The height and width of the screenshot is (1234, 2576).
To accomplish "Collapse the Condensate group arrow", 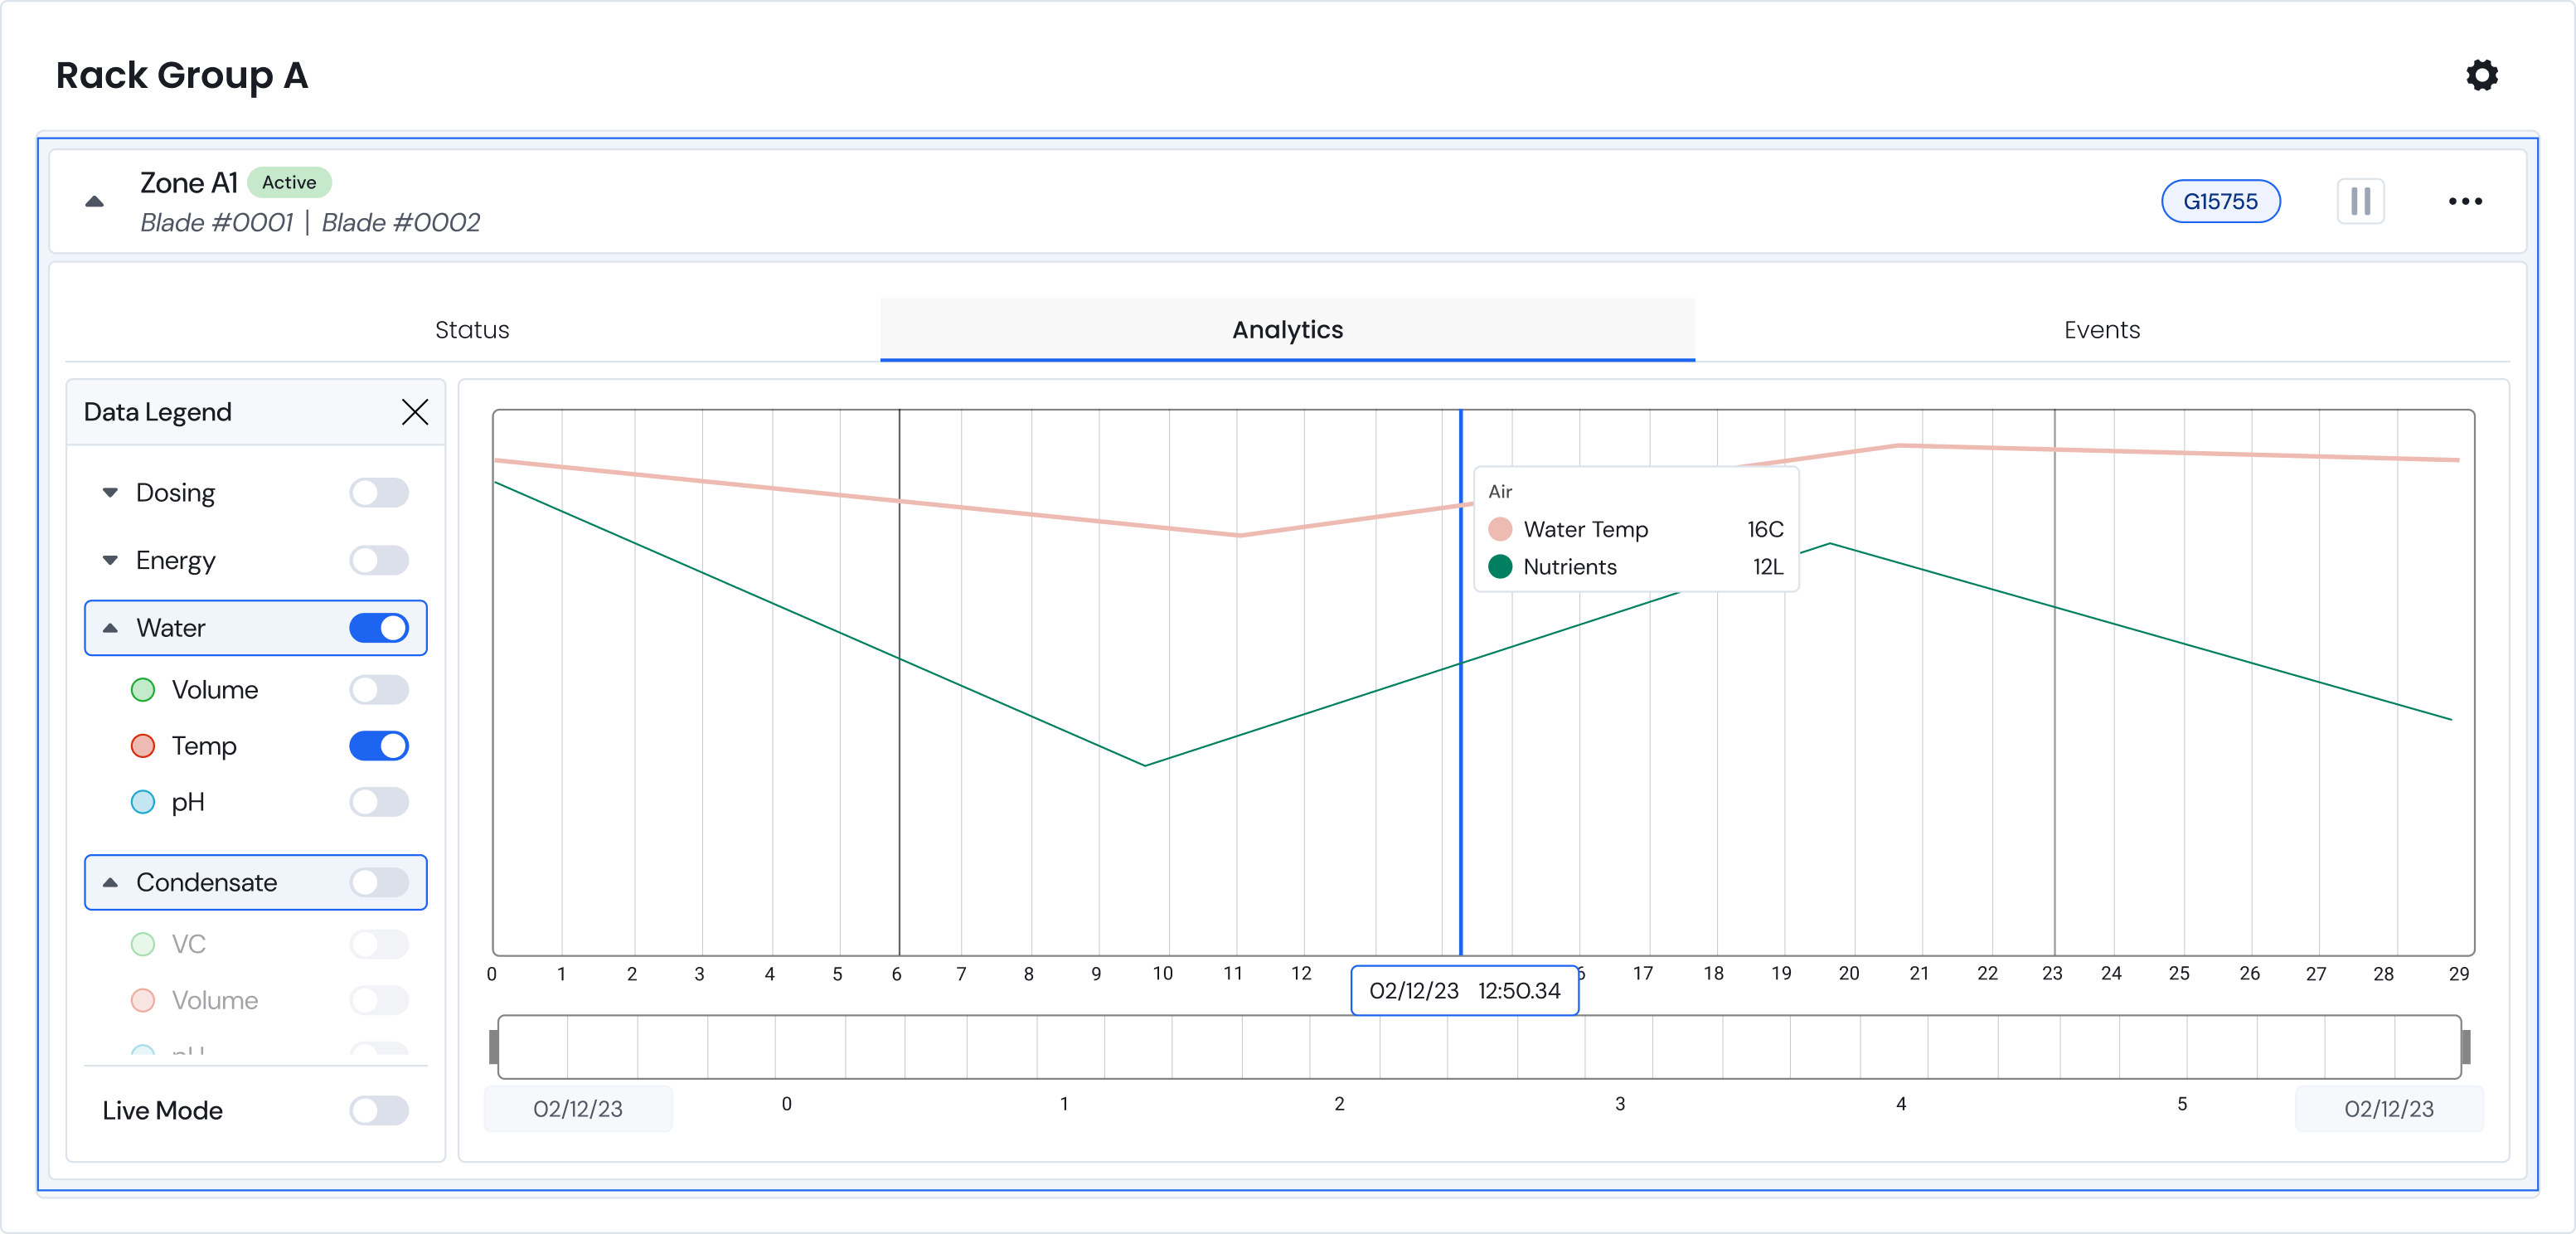I will [x=111, y=882].
